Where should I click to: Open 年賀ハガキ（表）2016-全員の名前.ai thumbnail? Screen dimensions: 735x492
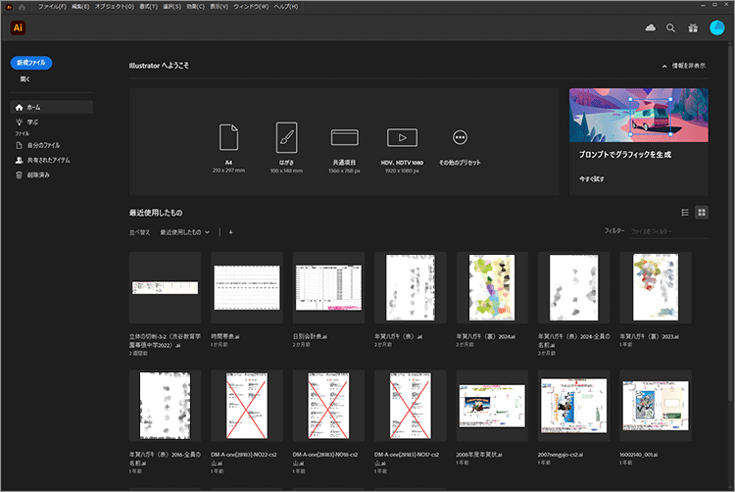(165, 406)
